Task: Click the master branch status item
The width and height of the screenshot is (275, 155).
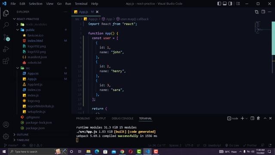Action: tap(11, 146)
